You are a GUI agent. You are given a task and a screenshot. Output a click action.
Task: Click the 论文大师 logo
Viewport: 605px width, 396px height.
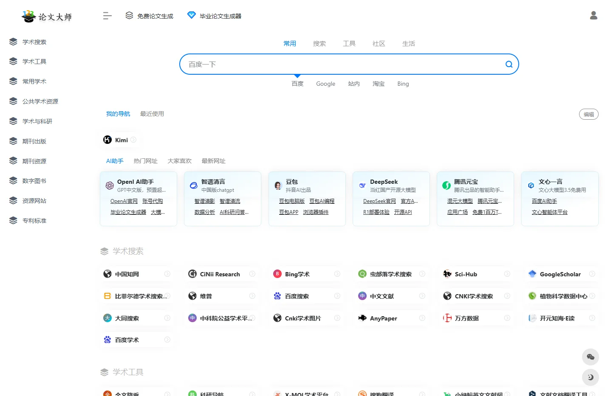tap(47, 17)
